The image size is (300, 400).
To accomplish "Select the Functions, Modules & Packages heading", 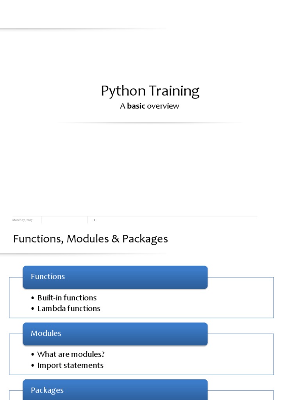I will 90,239.
